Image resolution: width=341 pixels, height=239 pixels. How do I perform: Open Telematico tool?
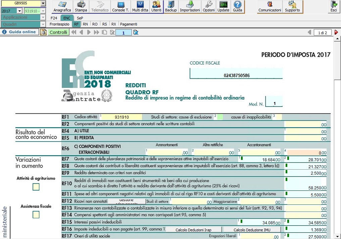click(100, 7)
